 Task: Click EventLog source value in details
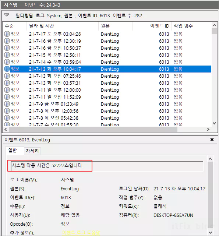tap(70, 189)
